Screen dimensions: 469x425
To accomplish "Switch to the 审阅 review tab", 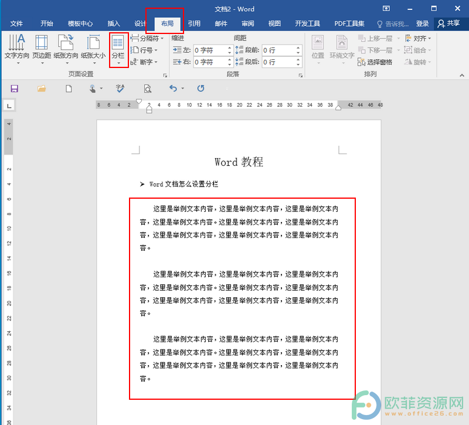I will pyautogui.click(x=247, y=23).
